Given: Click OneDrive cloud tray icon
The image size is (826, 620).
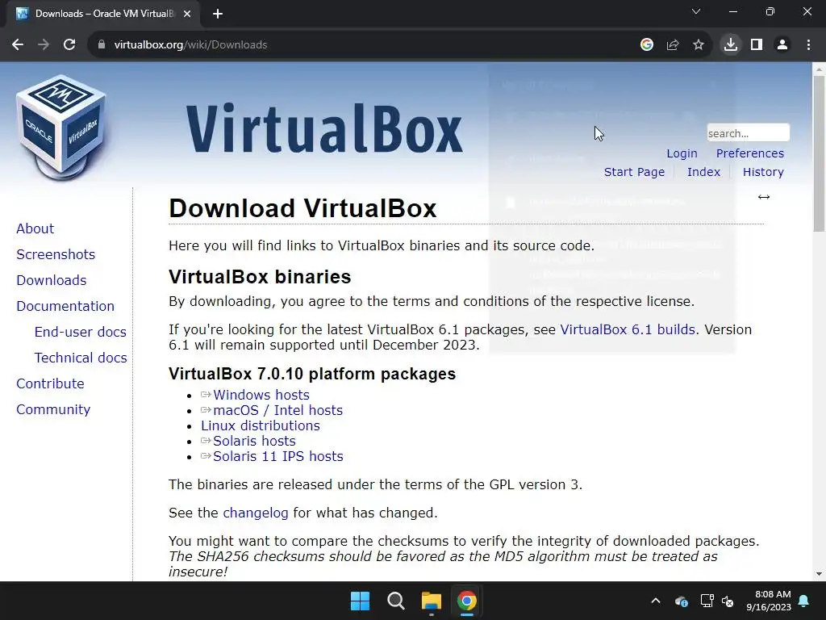Looking at the screenshot, I should [x=681, y=601].
